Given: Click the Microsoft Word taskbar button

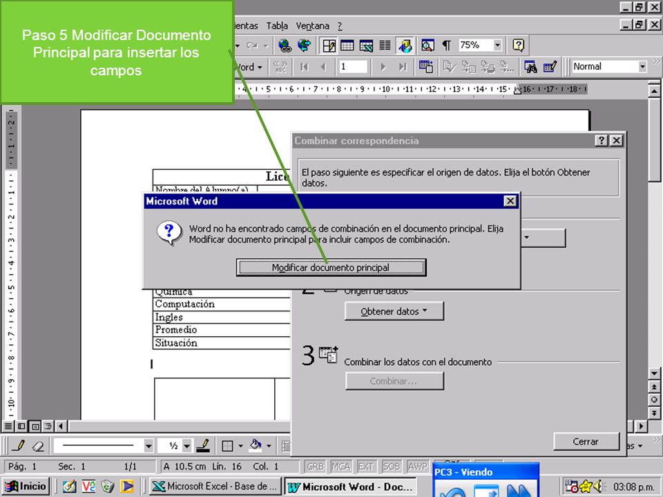Looking at the screenshot, I should pyautogui.click(x=350, y=487).
